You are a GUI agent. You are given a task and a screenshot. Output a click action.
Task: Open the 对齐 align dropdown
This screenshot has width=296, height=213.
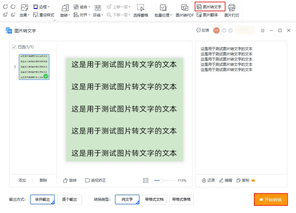point(82,15)
